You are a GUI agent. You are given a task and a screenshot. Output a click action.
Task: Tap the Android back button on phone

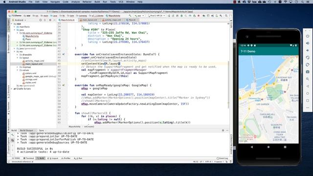coord(252,147)
